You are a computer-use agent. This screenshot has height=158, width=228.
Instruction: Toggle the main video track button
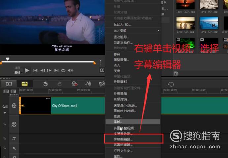[x=14, y=106]
